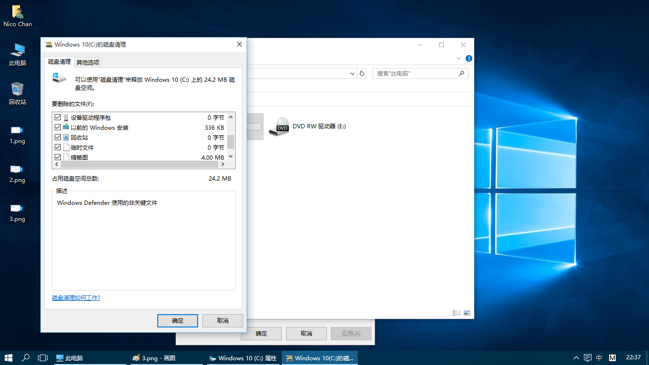
Task: Open taskbar search via the magnifier icon
Action: [x=26, y=358]
